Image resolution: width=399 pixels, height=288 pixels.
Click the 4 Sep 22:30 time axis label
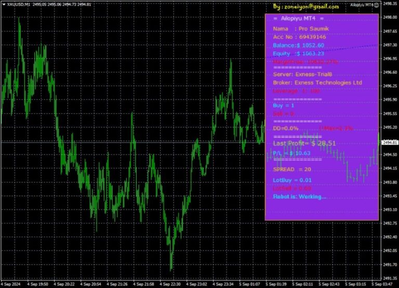(170, 284)
